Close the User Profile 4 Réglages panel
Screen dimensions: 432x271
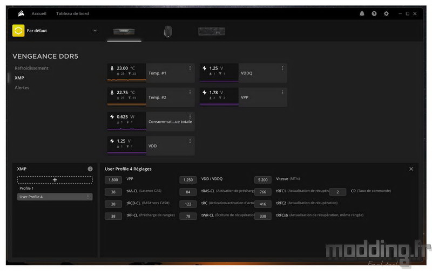(411, 169)
